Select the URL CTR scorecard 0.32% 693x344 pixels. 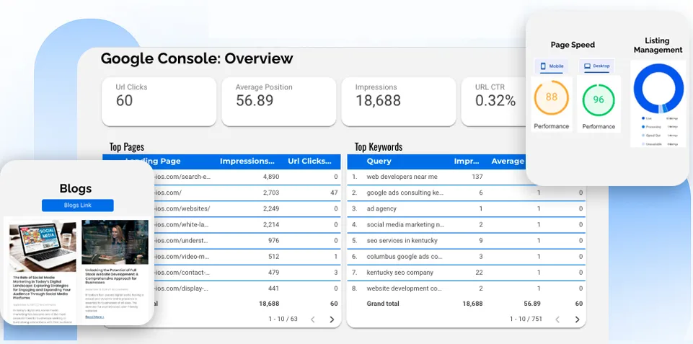tap(494, 102)
